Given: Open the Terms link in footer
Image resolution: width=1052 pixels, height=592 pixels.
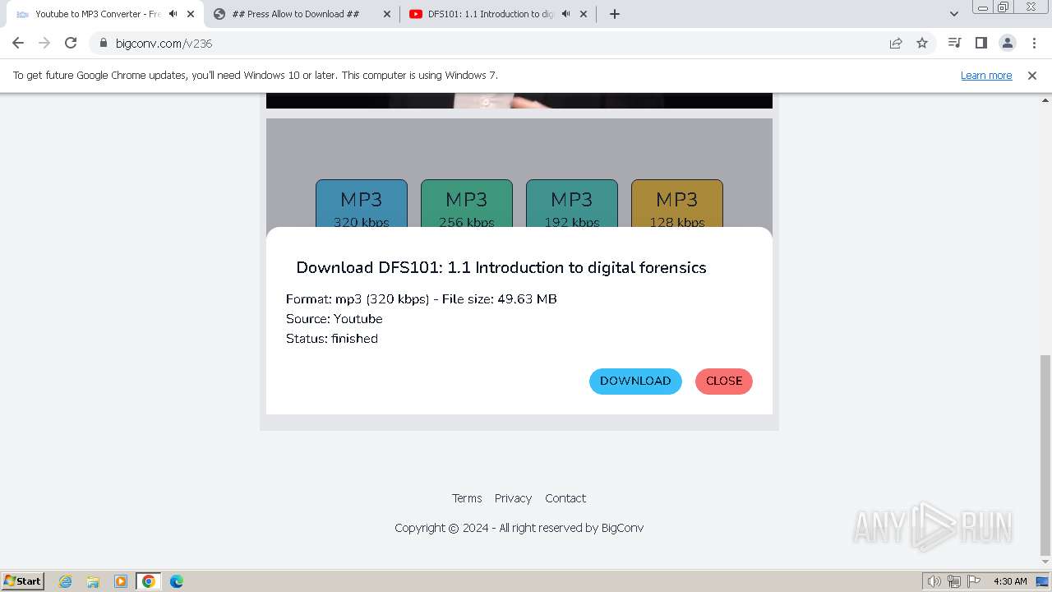Looking at the screenshot, I should (467, 498).
